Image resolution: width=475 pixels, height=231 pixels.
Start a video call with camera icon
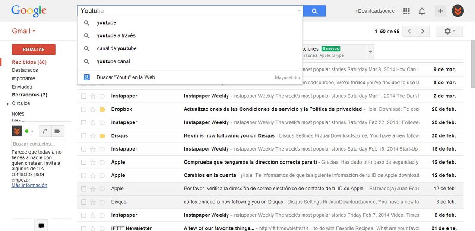tap(58, 131)
